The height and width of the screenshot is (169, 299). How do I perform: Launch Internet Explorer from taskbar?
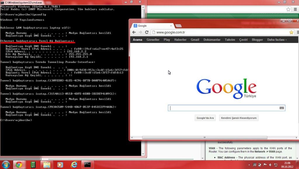74,165
